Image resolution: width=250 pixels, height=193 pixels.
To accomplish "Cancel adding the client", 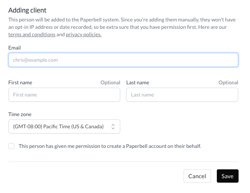I will pos(197,176).
